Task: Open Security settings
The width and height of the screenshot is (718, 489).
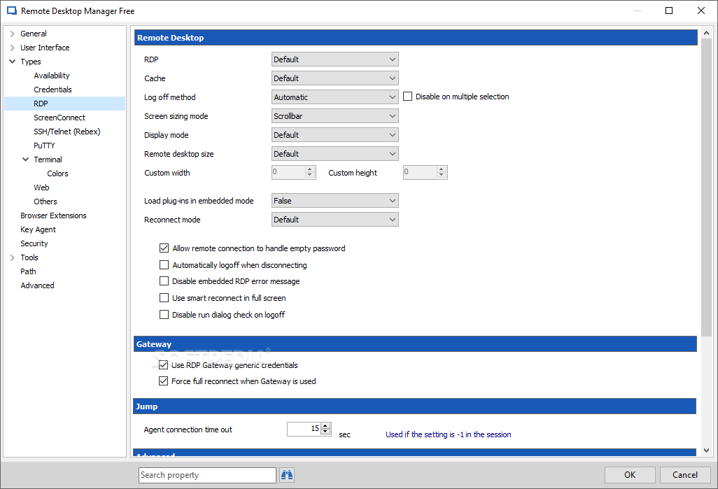Action: coord(34,243)
